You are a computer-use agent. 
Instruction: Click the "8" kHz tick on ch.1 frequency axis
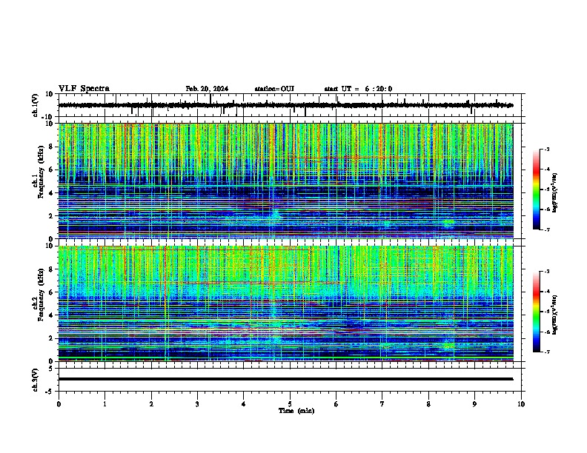coord(51,147)
